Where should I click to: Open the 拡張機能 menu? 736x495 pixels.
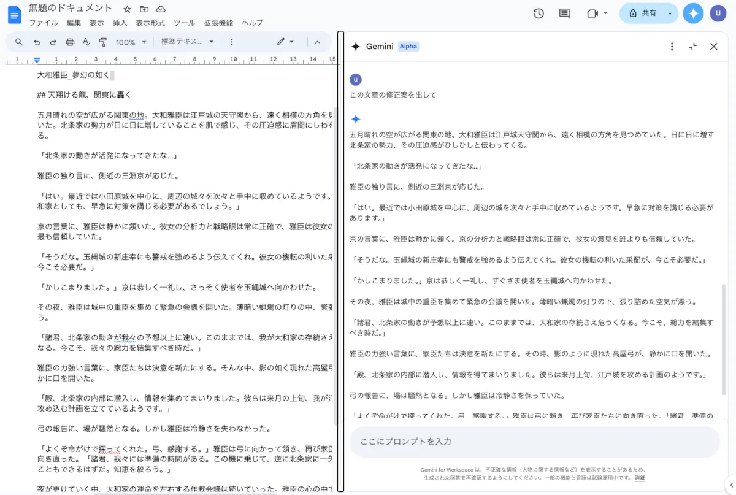[218, 23]
